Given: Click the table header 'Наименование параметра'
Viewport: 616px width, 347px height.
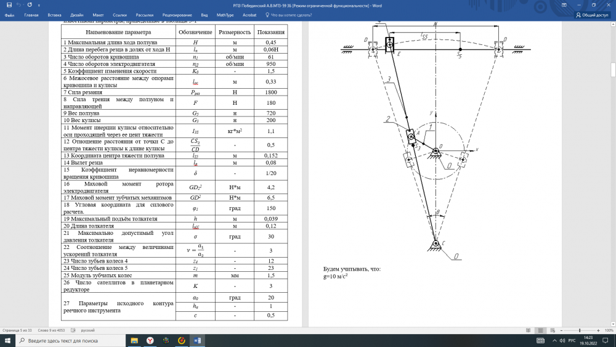Looking at the screenshot, I should [118, 32].
